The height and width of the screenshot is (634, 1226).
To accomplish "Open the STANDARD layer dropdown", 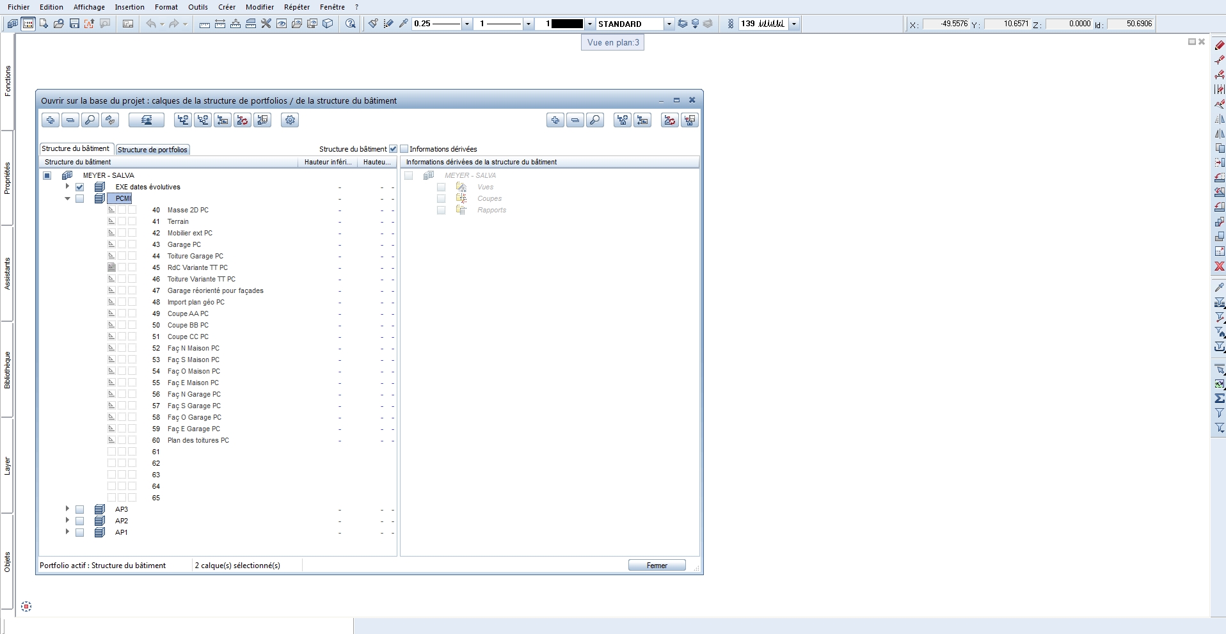I will 669,24.
